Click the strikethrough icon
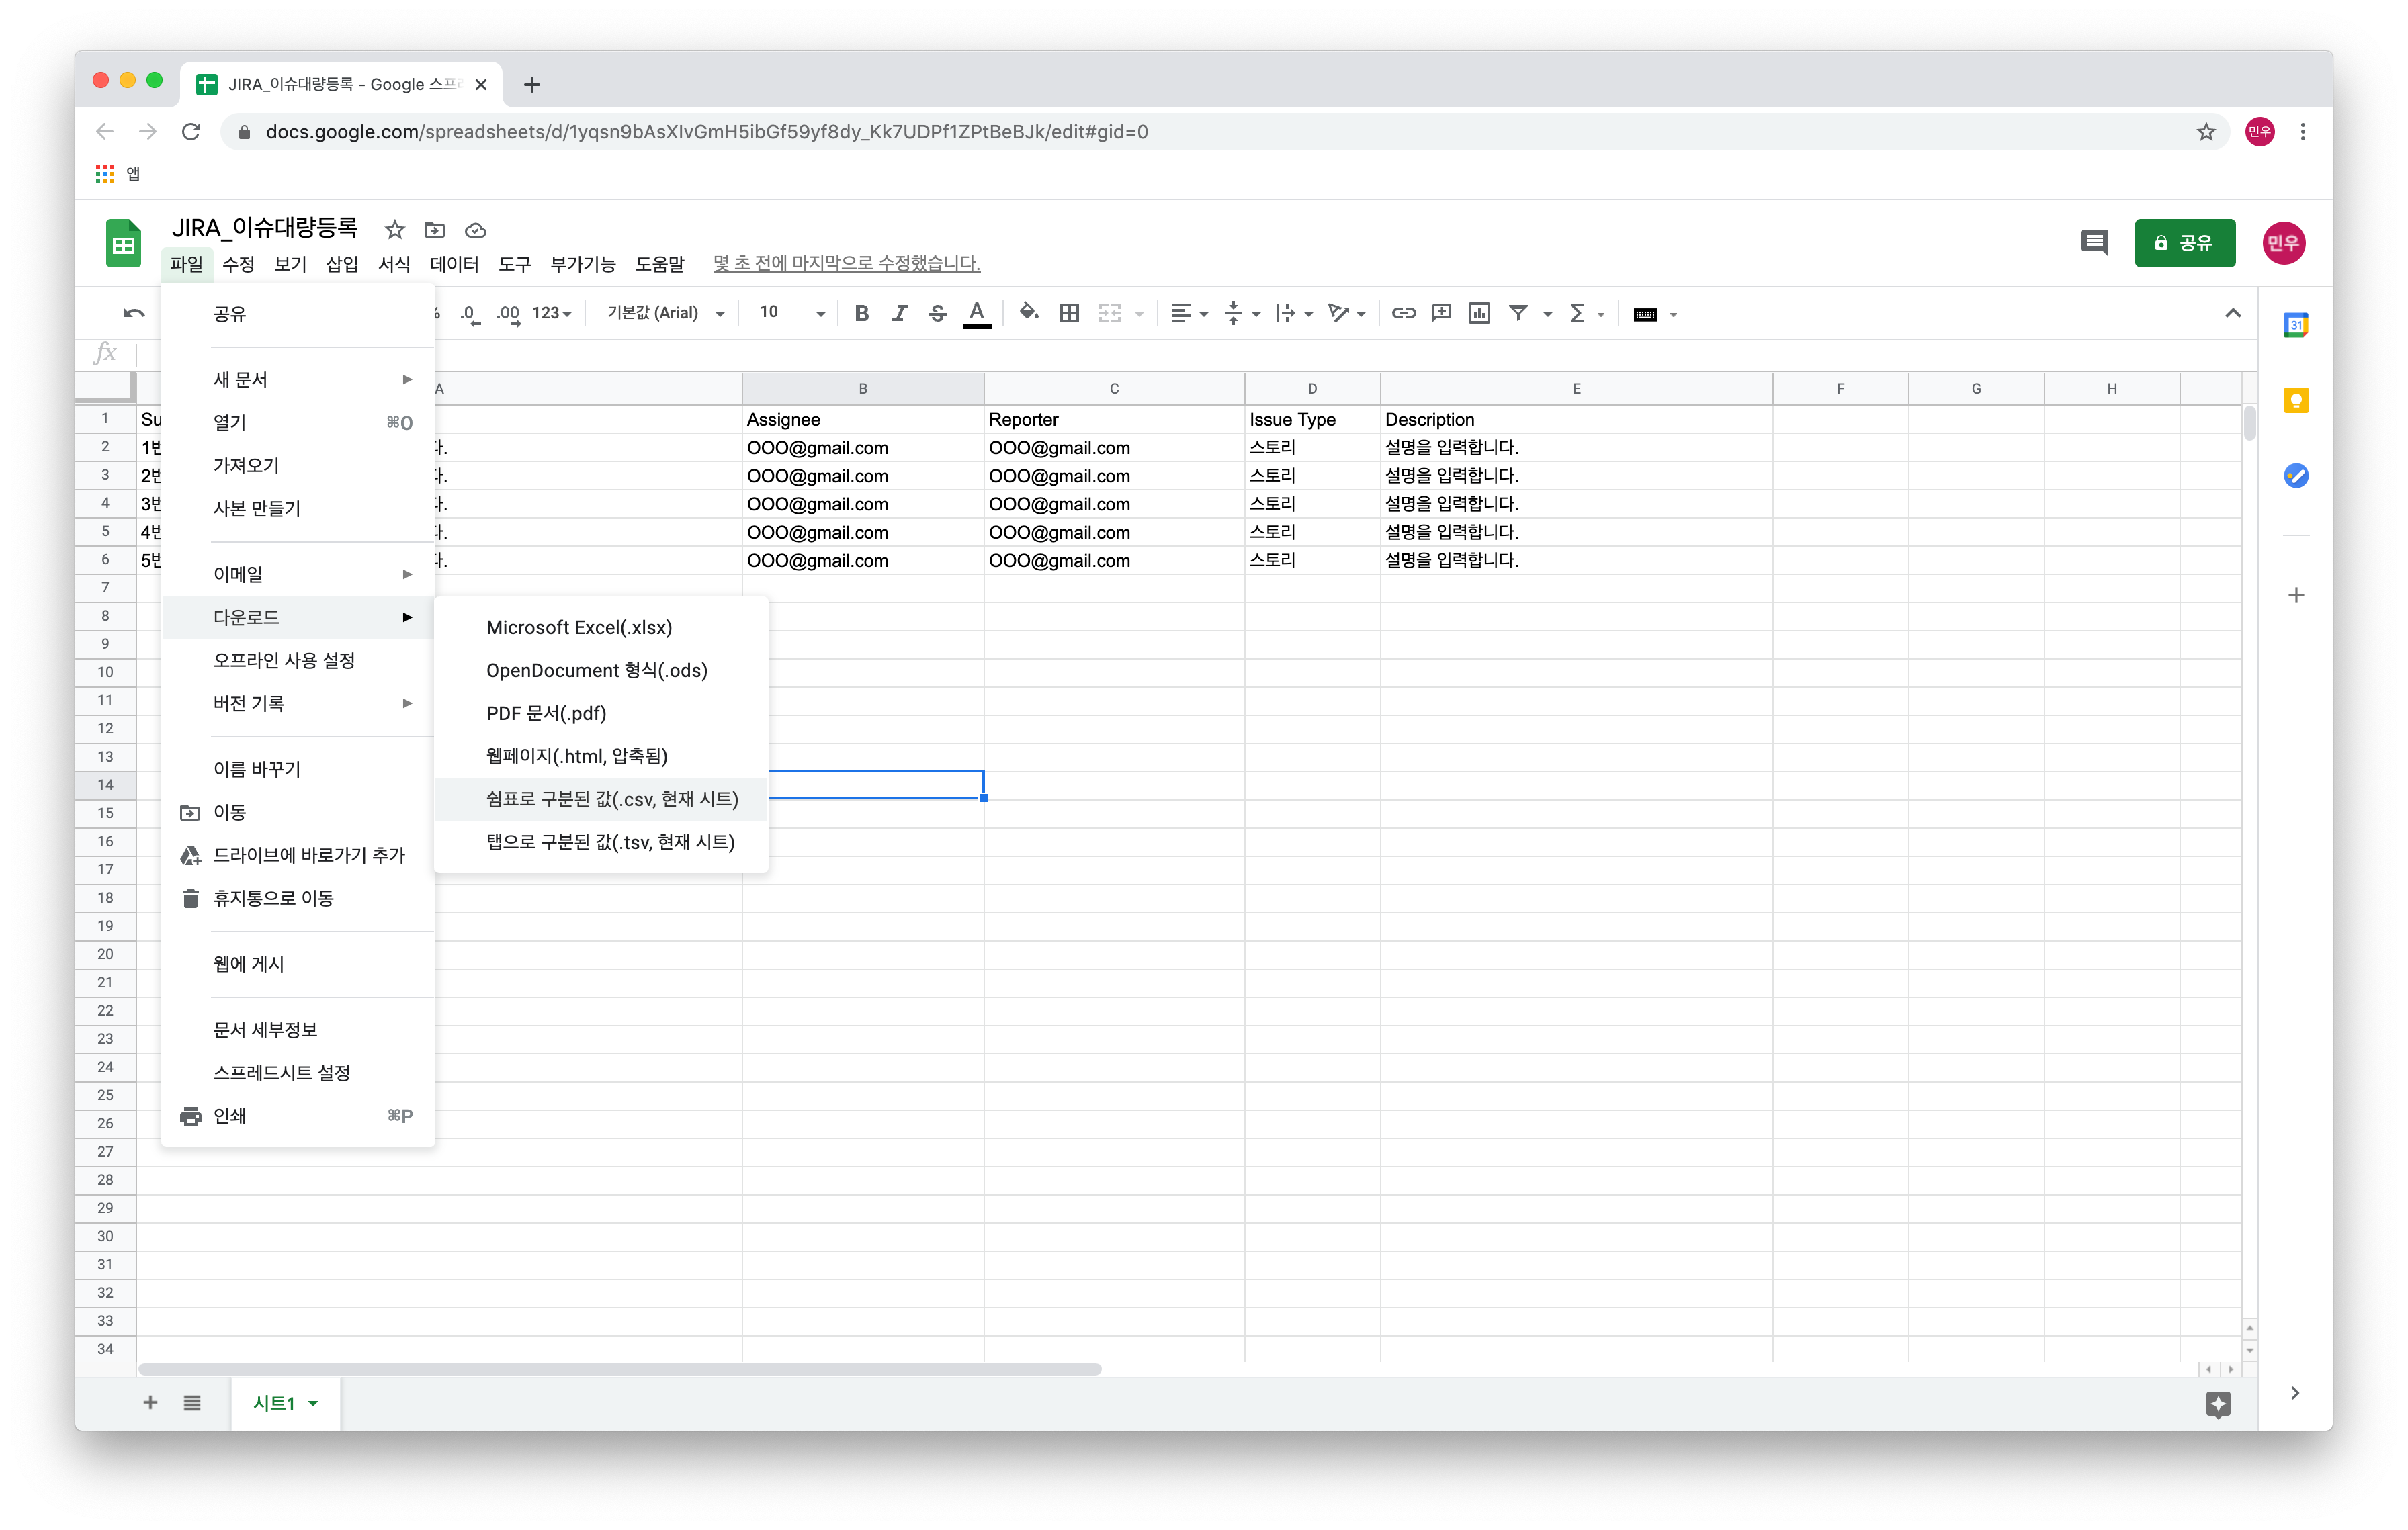Image resolution: width=2408 pixels, height=1530 pixels. 937,314
